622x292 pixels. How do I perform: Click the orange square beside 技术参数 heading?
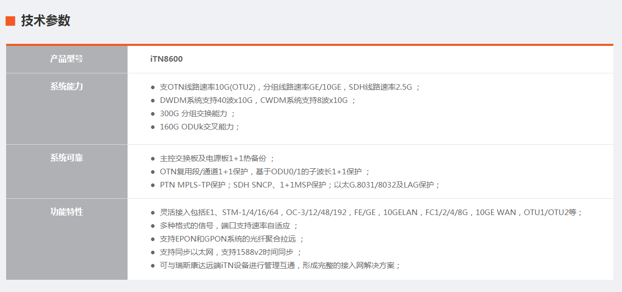(10, 21)
